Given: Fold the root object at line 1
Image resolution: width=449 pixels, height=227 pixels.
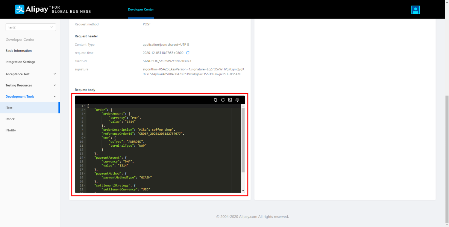Looking at the screenshot, I should point(85,106).
